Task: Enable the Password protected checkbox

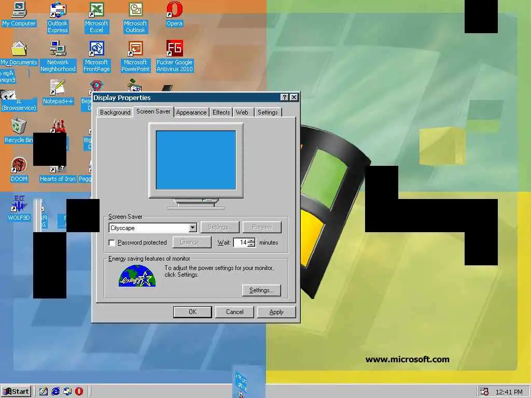Action: pyautogui.click(x=112, y=243)
